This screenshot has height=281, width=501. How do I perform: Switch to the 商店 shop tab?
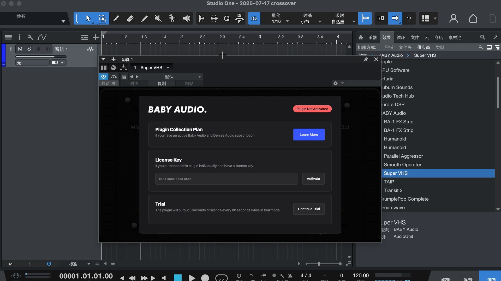(439, 37)
